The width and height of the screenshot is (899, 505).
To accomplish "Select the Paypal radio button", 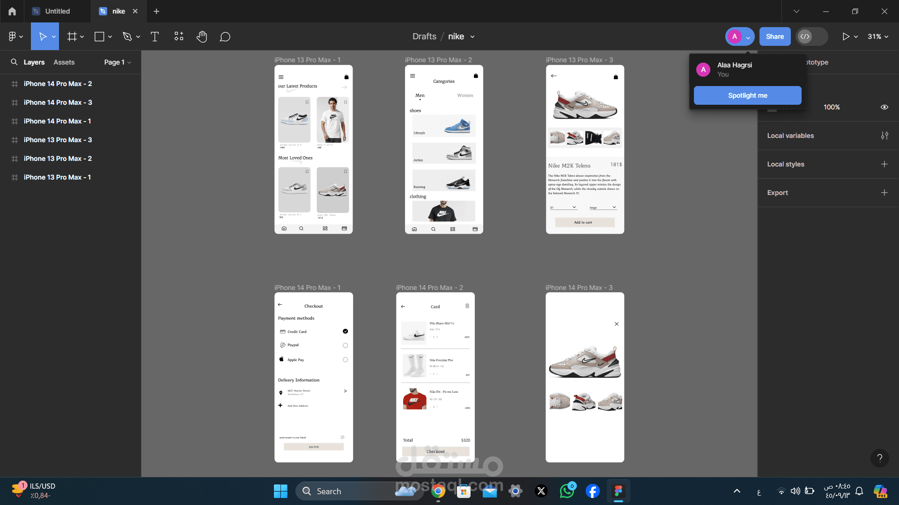I will [x=345, y=346].
